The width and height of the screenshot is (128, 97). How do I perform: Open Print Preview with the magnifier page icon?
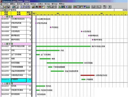(x=17, y=7)
